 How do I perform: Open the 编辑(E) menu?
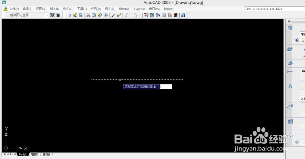pyautogui.click(x=27, y=9)
